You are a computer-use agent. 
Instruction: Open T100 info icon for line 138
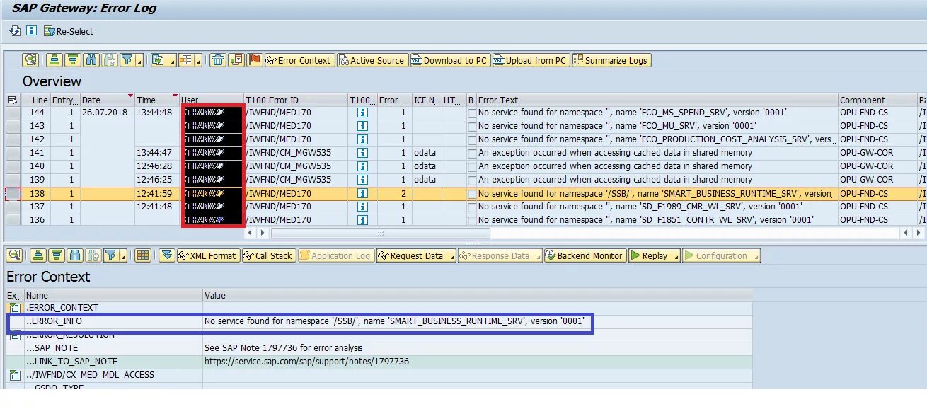point(362,193)
